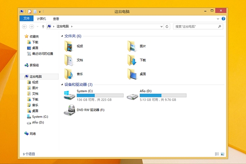Open the recent locations dropdown arrow
Screen dimensions: 246x164
tap(37, 27)
